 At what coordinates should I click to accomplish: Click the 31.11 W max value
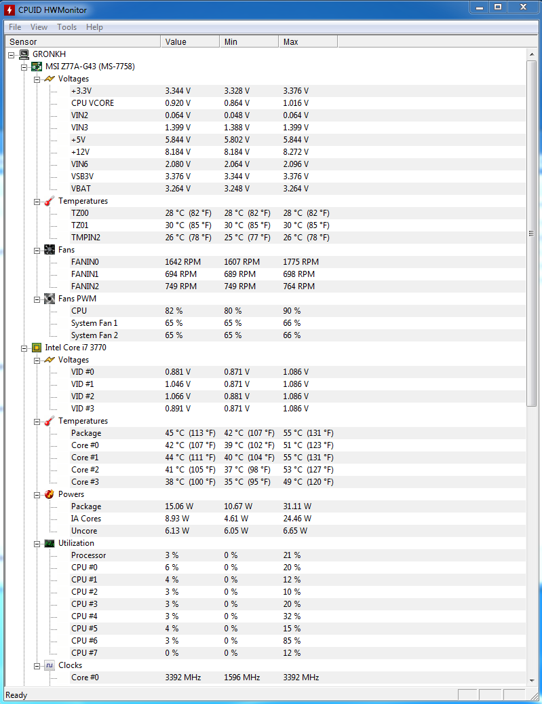297,506
